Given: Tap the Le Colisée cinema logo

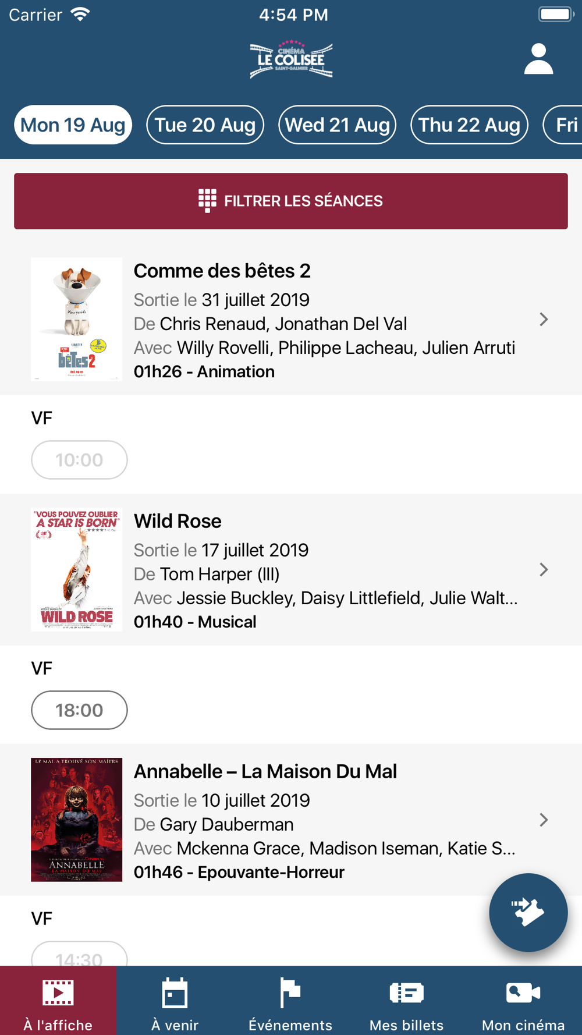Looking at the screenshot, I should coord(291,59).
